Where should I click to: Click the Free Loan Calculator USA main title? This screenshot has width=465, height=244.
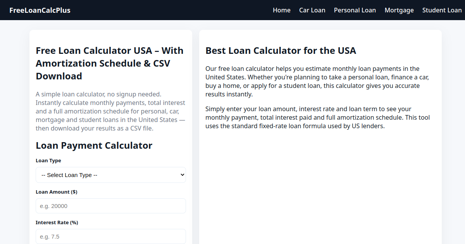(110, 64)
